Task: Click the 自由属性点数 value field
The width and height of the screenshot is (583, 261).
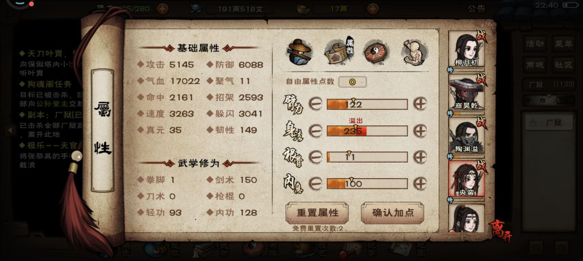Action: [x=352, y=82]
